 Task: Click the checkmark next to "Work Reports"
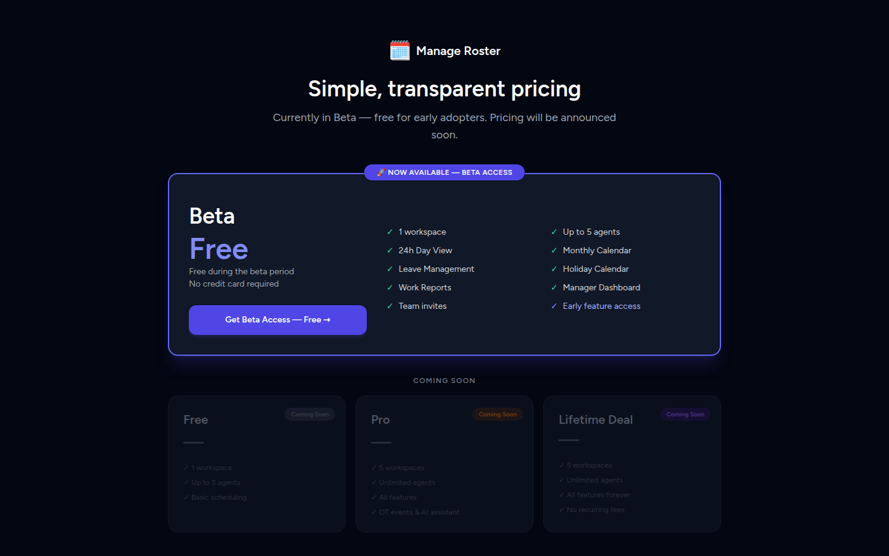click(390, 287)
